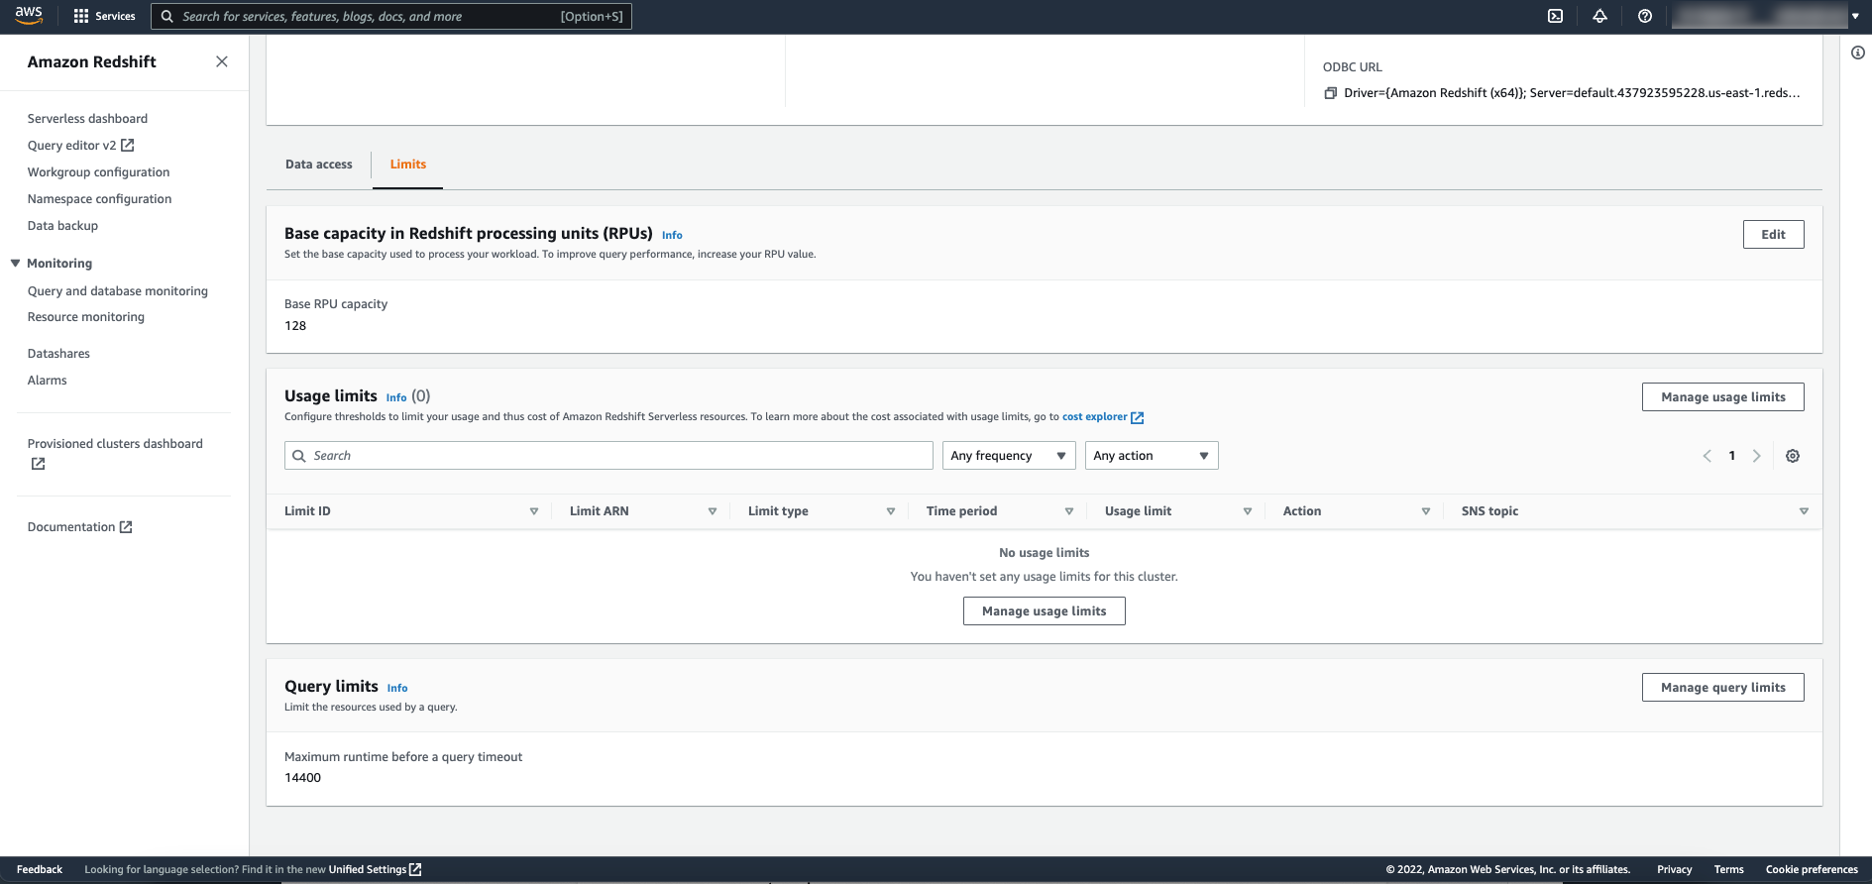Image resolution: width=1872 pixels, height=884 pixels.
Task: Copy the ODBC URL
Action: 1331,93
